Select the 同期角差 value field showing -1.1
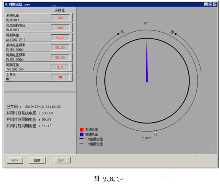The image size is (220, 184). point(60,38)
